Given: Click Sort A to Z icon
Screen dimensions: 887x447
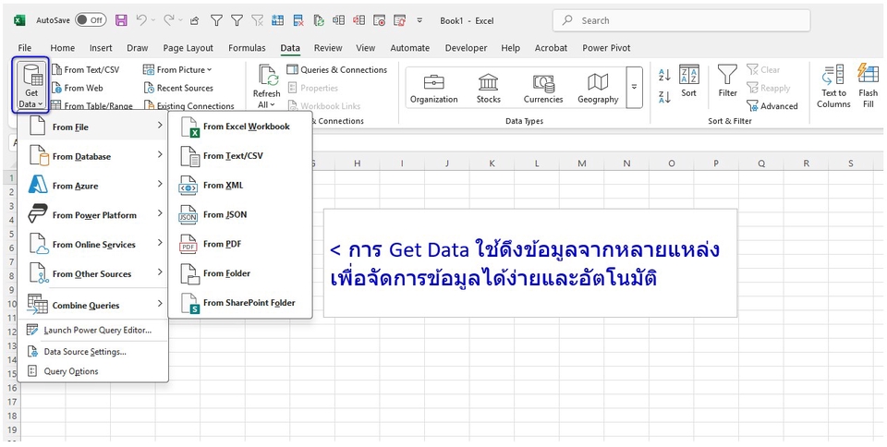Looking at the screenshot, I should point(664,75).
